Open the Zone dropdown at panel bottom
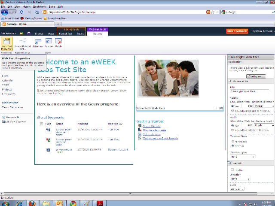 [237, 189]
